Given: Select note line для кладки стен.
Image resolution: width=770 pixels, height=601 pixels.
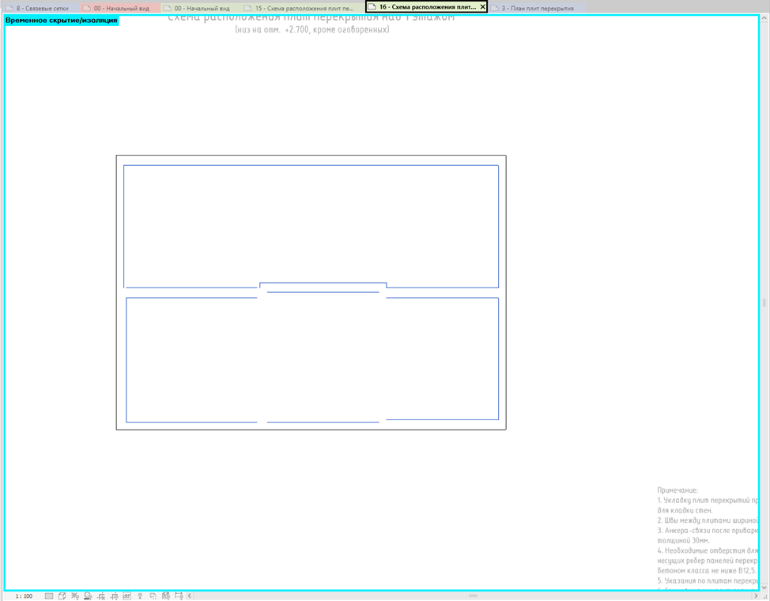Looking at the screenshot, I should [x=685, y=510].
